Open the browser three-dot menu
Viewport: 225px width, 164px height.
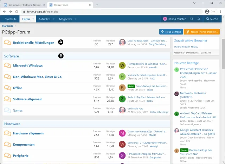coord(220,12)
